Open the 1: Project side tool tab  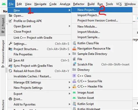pyautogui.click(x=3, y=25)
